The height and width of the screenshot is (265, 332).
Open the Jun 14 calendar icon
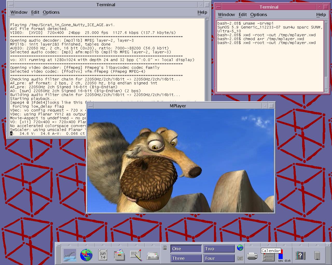click(103, 255)
